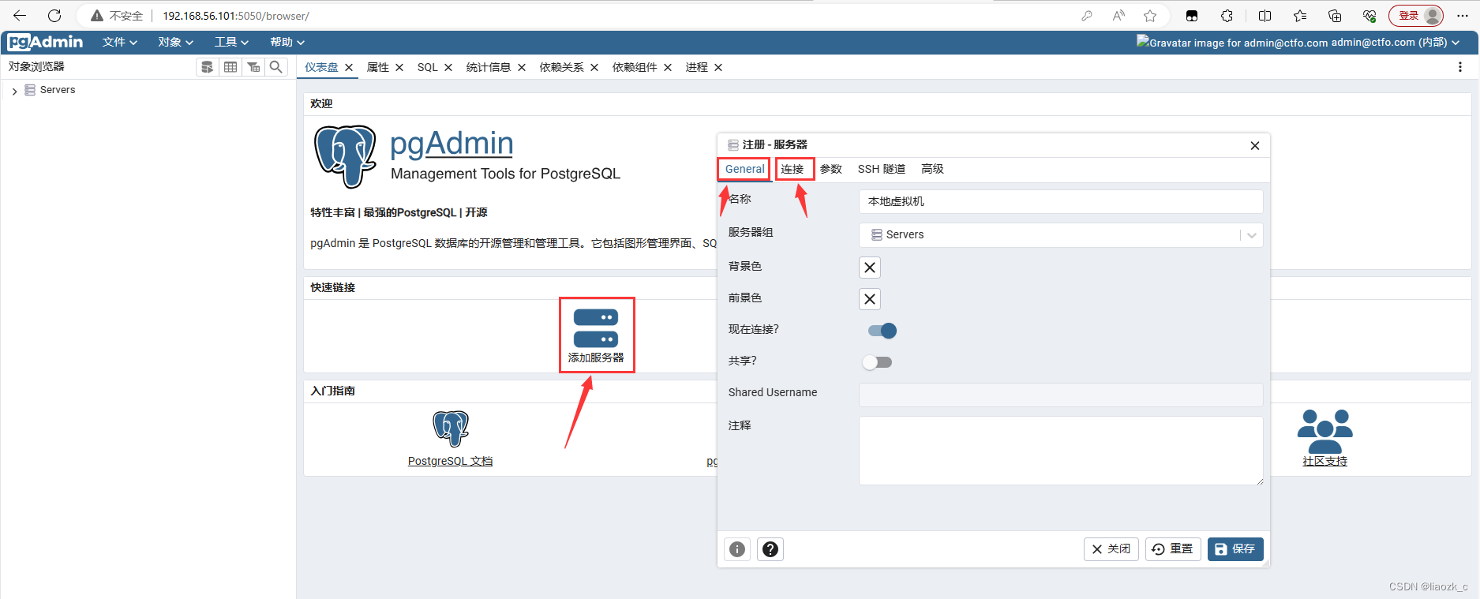This screenshot has height=599, width=1480.
Task: Open browser settings and more menu
Action: point(1462,16)
